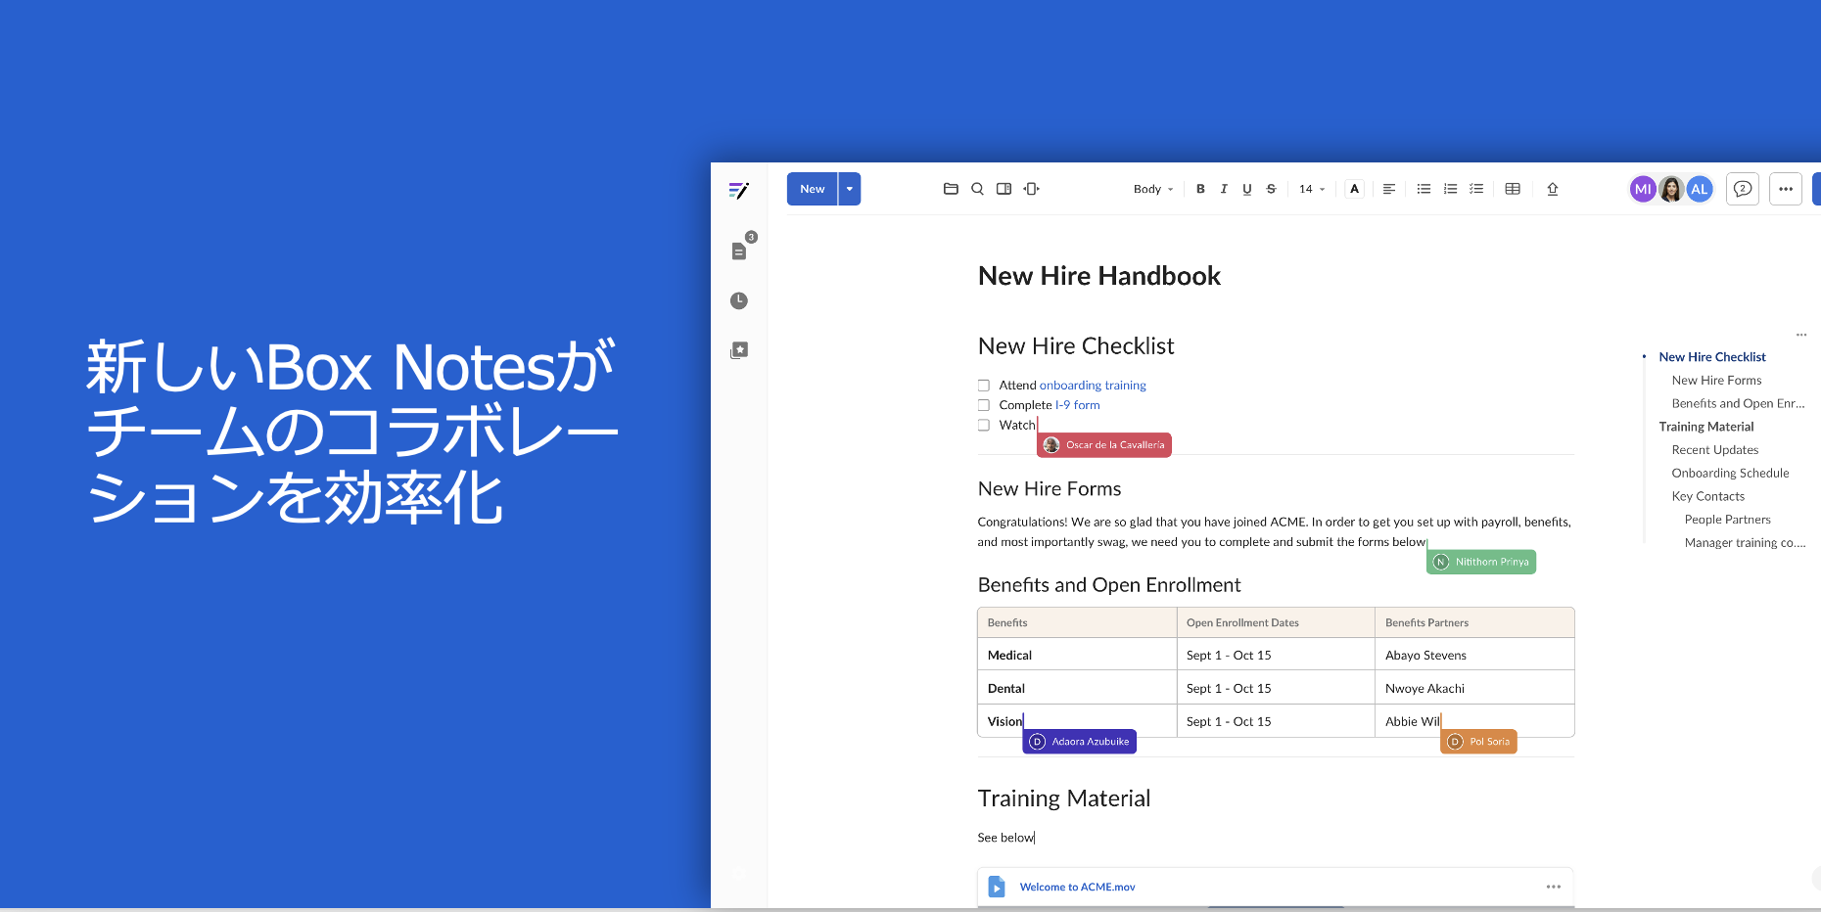Click the New note button
Screen dimensions: 1821x912
(x=812, y=189)
